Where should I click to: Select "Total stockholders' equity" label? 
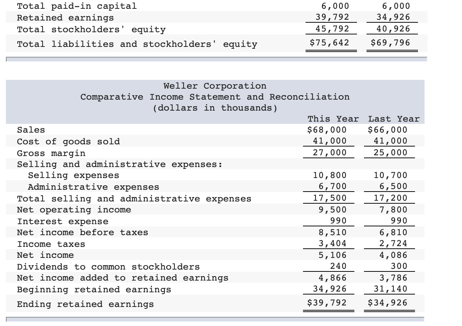91,30
